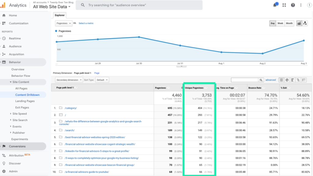
Task: Toggle chart granularity to Month
Action: tap(289, 23)
